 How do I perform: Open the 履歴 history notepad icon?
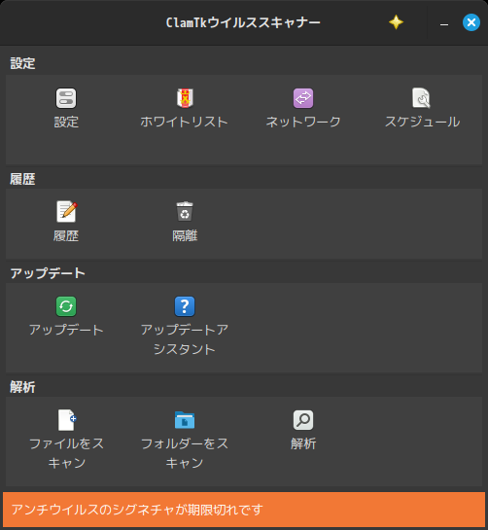[66, 212]
